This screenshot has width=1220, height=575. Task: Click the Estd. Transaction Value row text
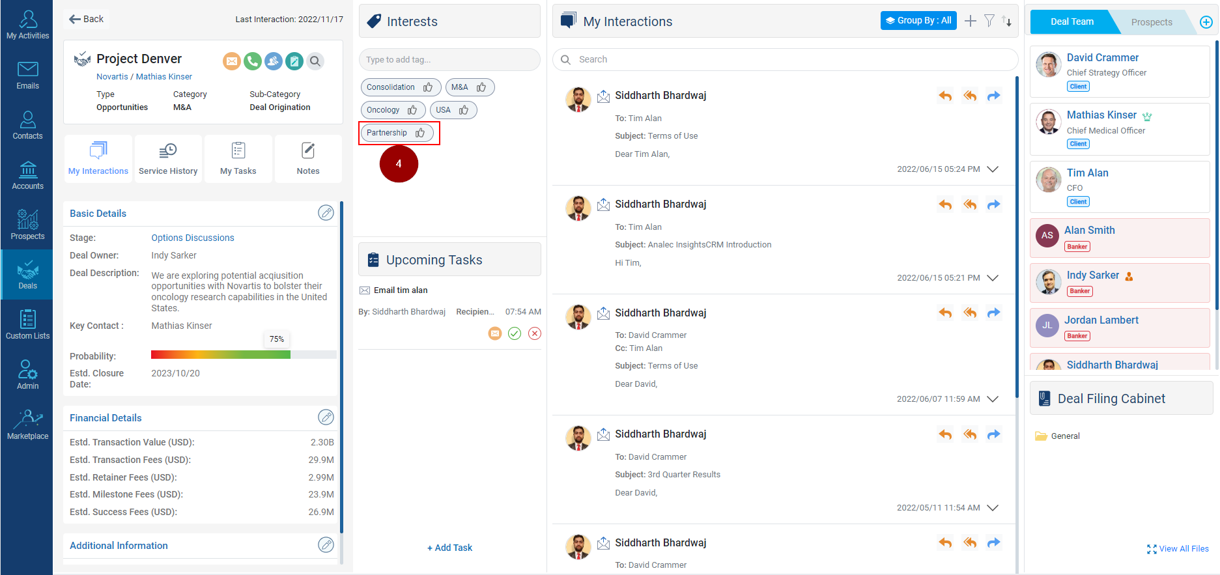132,442
